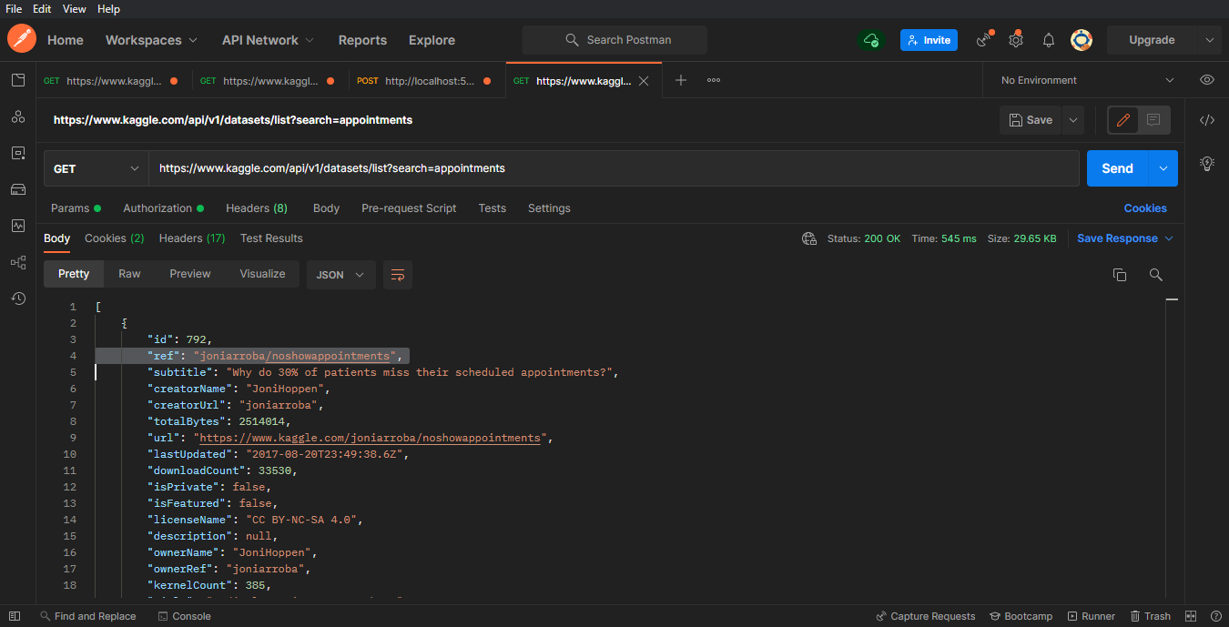
Task: Open the Runner
Action: [1091, 616]
